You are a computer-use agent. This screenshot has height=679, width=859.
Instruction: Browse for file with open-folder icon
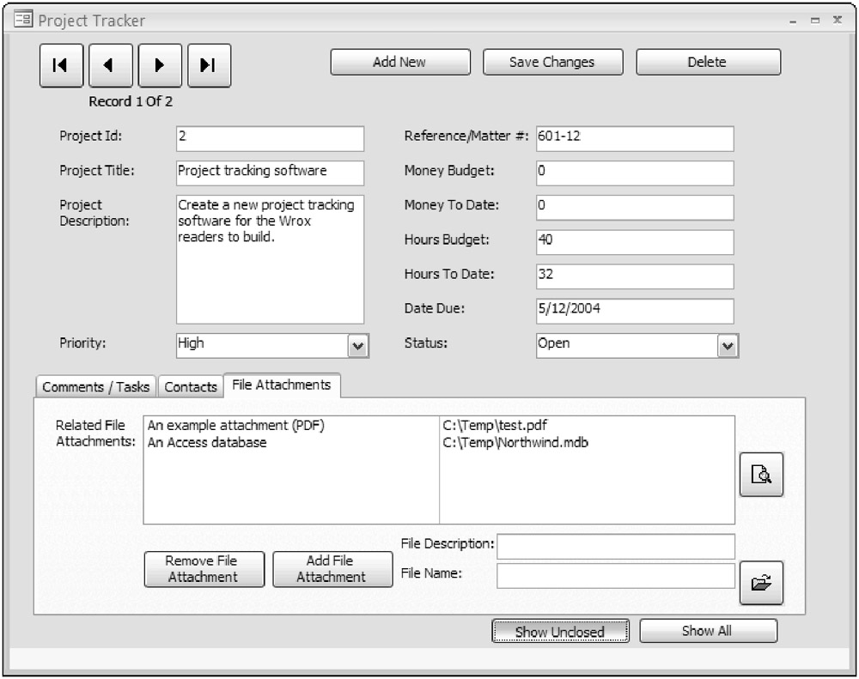[x=761, y=583]
